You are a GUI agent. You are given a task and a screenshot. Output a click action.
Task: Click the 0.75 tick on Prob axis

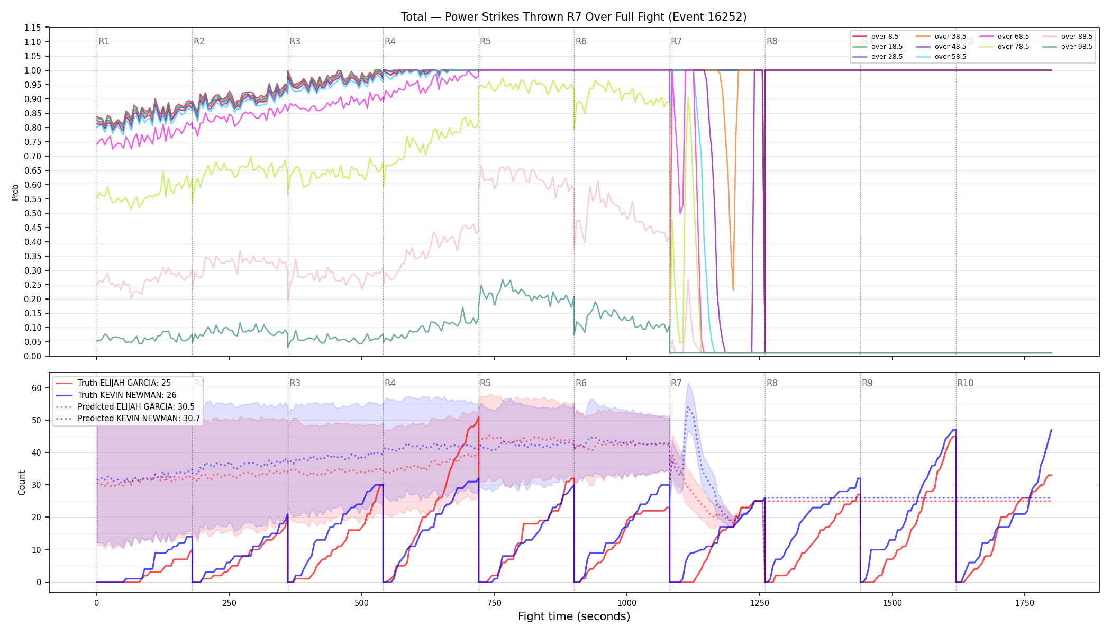(33, 142)
